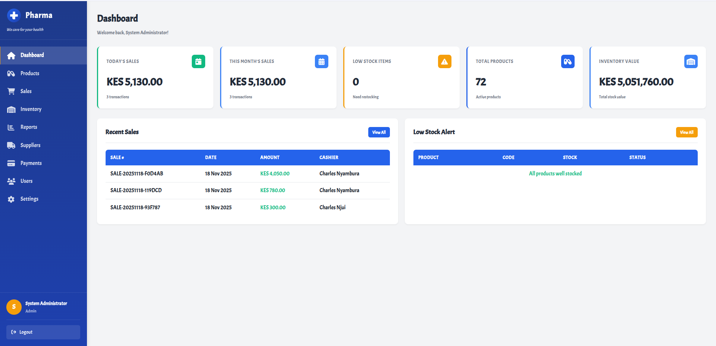Open the Users management page

pyautogui.click(x=26, y=181)
